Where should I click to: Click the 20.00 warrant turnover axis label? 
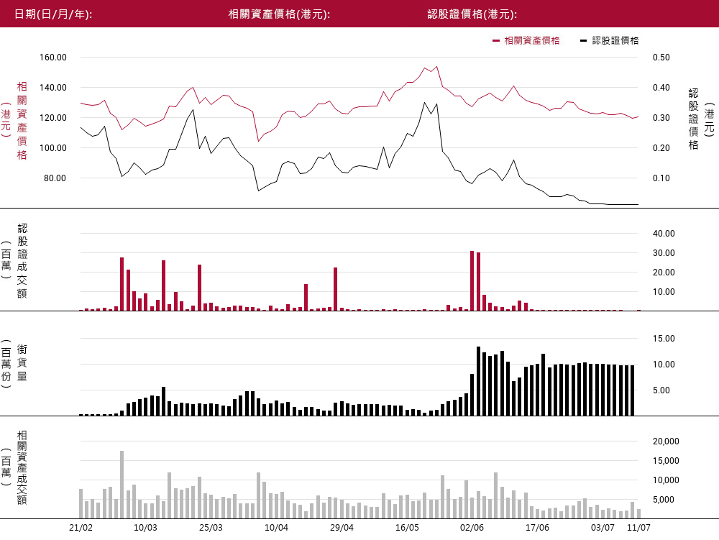point(664,273)
